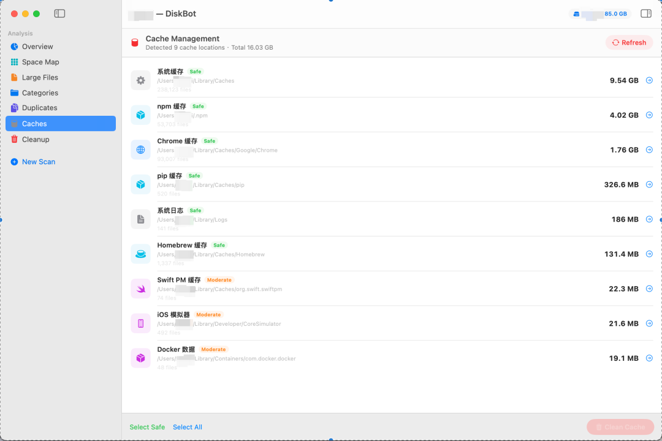Open Cleanup in the sidebar

pyautogui.click(x=60, y=139)
